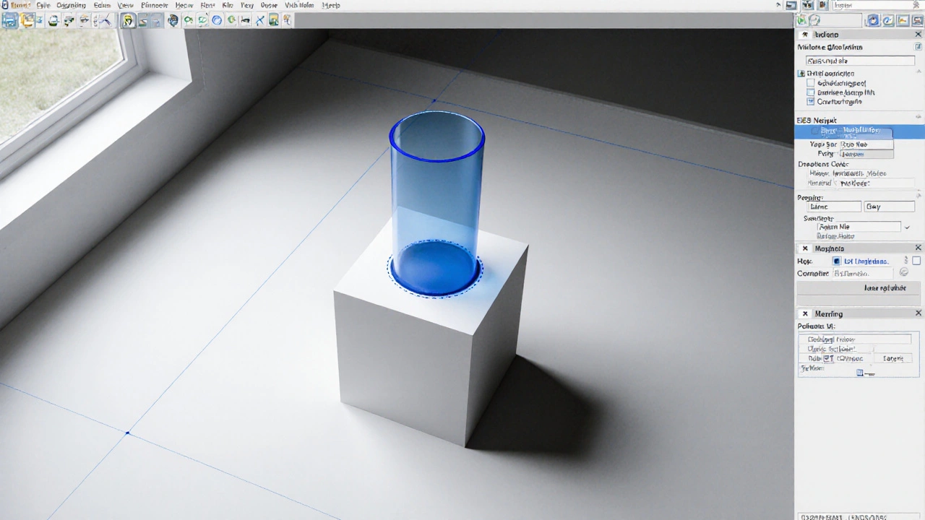Click the blue crossed-lines icon in toolbar

pyautogui.click(x=260, y=20)
